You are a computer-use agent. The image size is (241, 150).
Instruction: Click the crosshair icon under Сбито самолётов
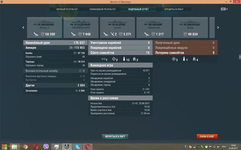[x=114, y=60]
